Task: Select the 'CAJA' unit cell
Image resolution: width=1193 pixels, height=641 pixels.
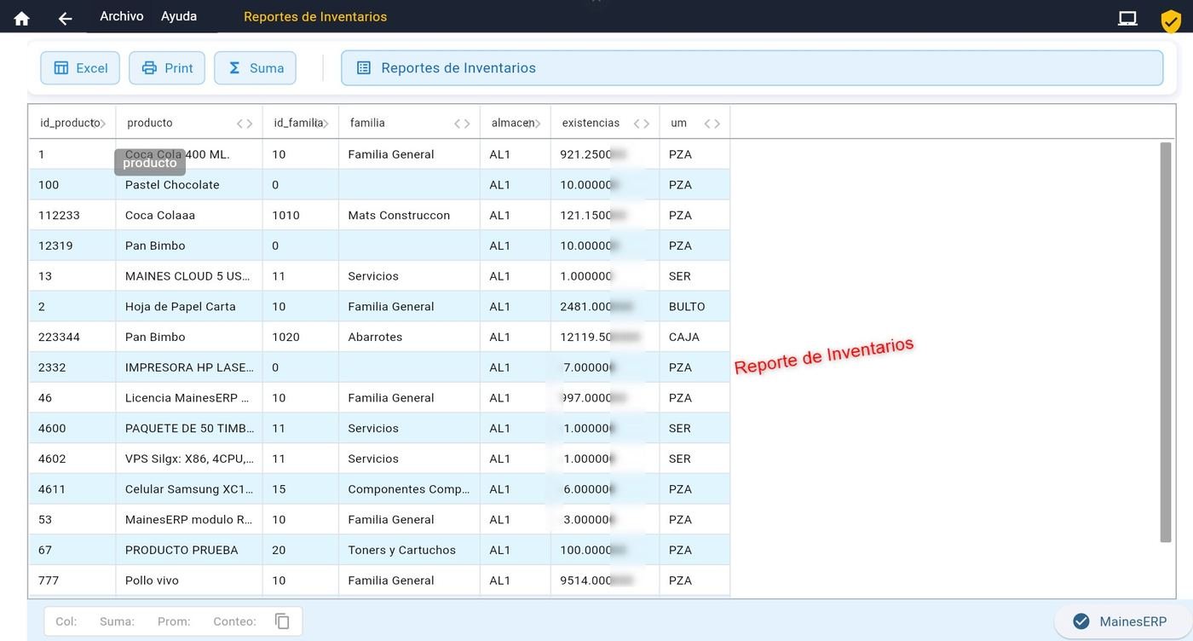Action: (x=694, y=338)
